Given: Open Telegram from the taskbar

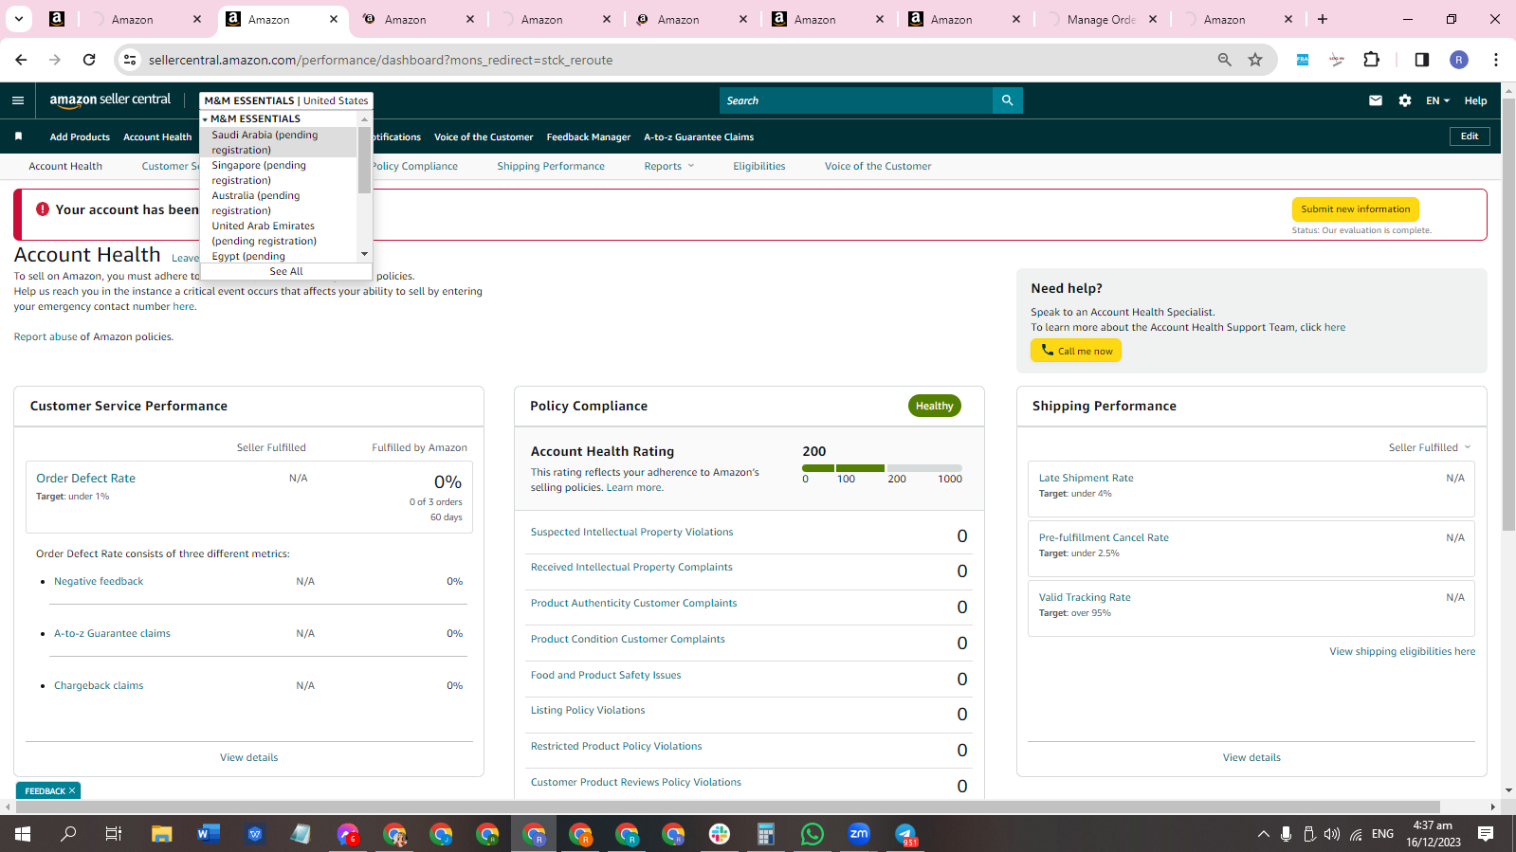Looking at the screenshot, I should [x=905, y=834].
